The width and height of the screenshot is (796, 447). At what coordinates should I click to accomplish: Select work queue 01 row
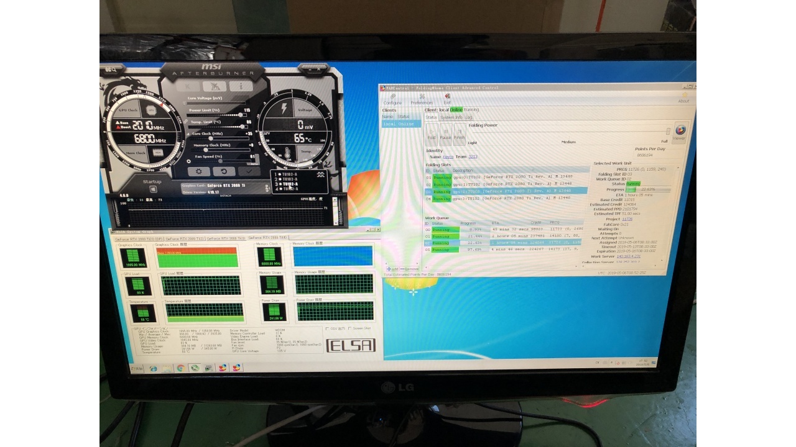504,237
